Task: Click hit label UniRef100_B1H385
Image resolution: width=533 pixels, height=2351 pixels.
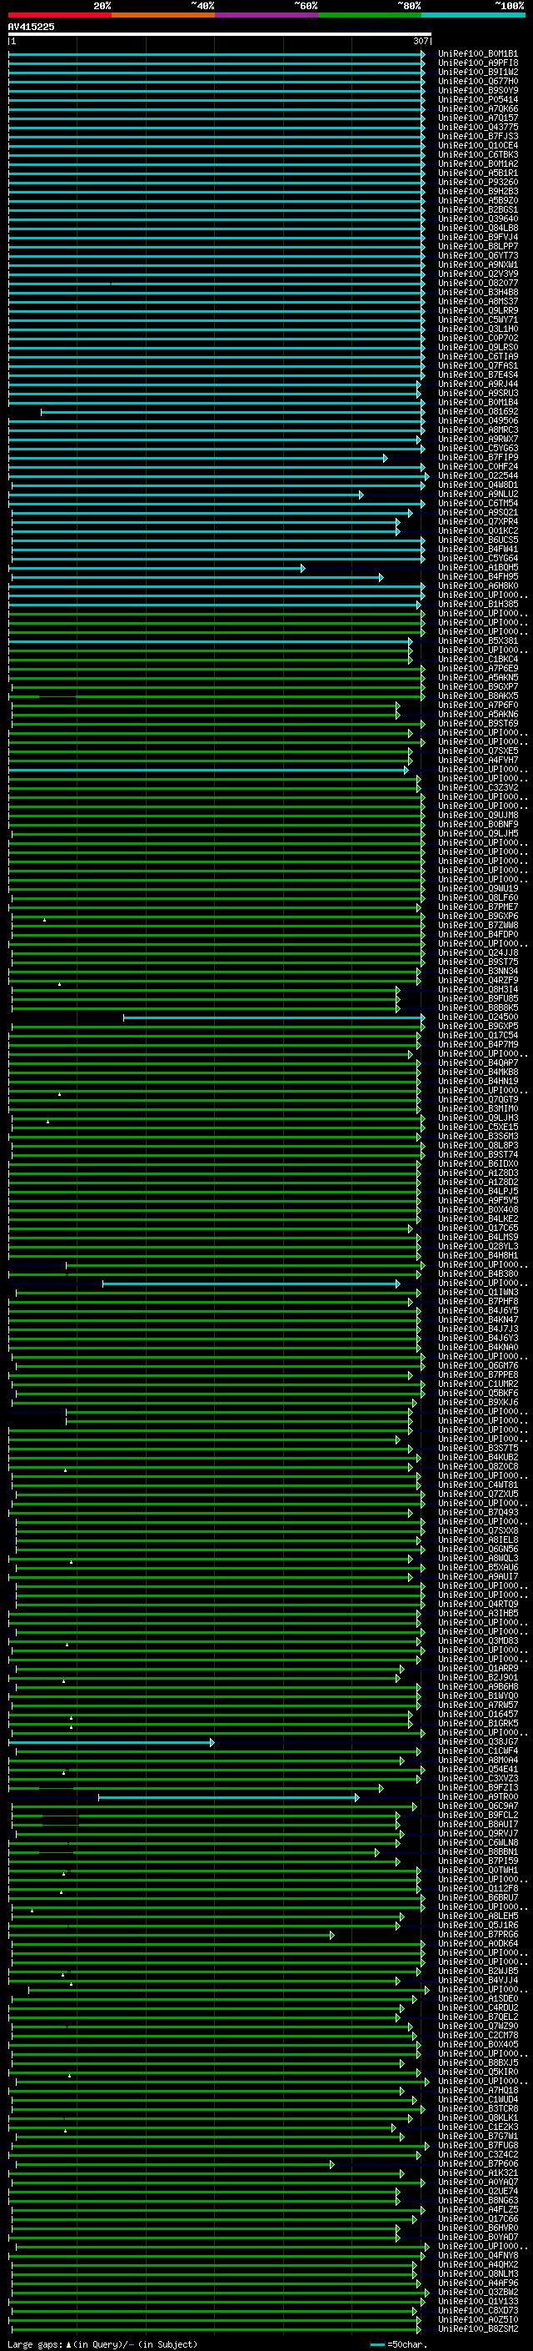Action: pos(477,604)
